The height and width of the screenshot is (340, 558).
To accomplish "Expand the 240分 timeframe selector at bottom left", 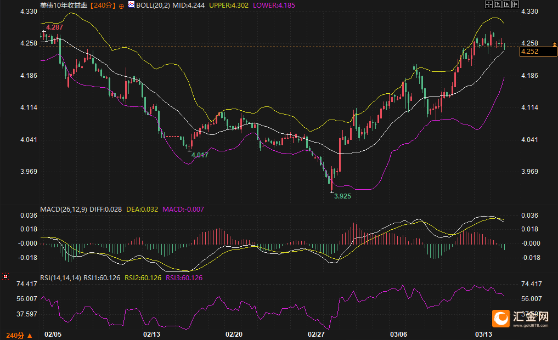I will click(x=19, y=335).
